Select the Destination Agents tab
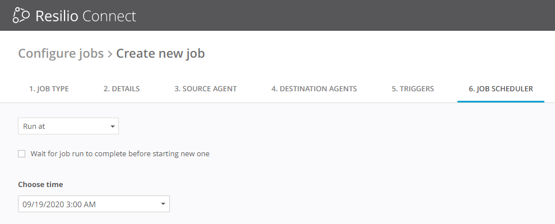Screen dimensions: 555x224 pyautogui.click(x=314, y=88)
